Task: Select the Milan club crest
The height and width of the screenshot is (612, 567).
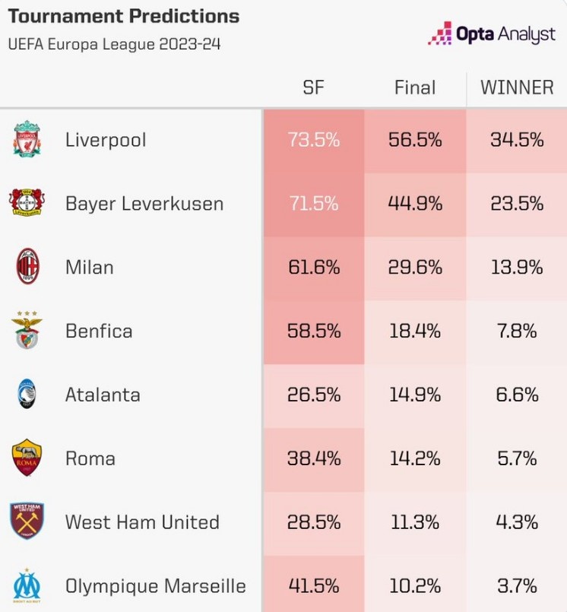Action: 27,267
